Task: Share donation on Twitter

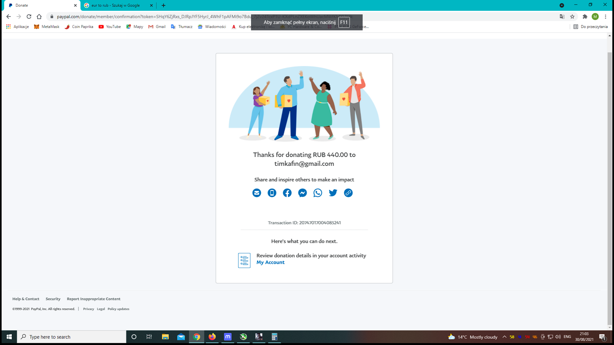Action: (333, 193)
